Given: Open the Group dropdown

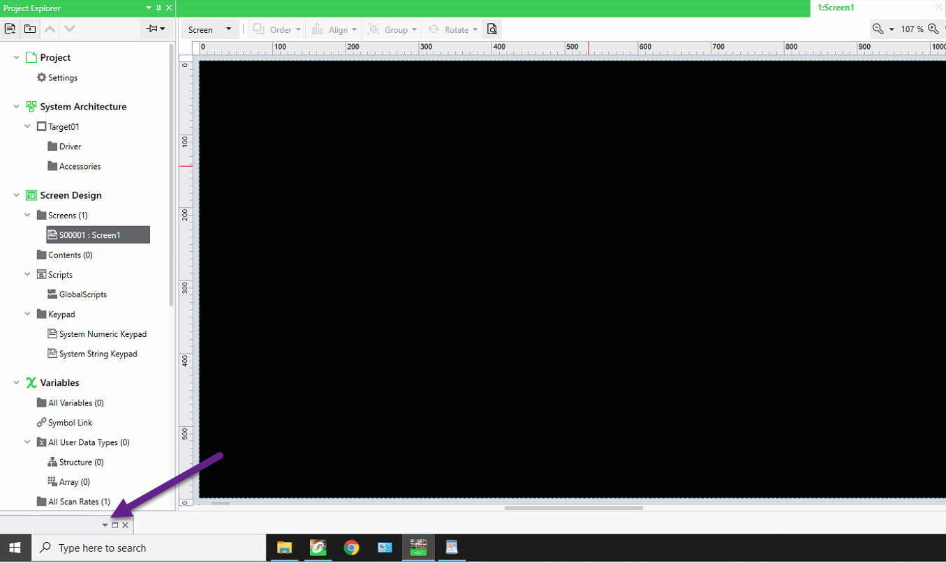Looking at the screenshot, I should click(x=392, y=29).
